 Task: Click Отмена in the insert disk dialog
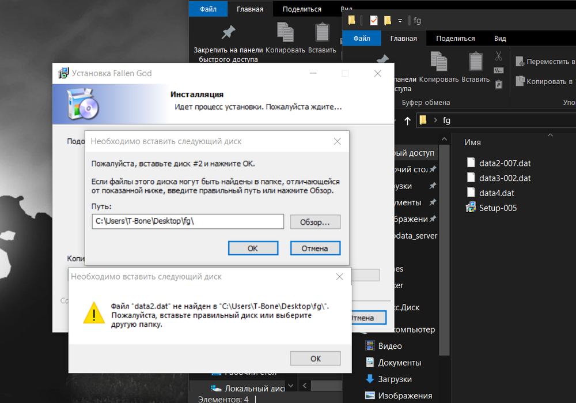315,248
